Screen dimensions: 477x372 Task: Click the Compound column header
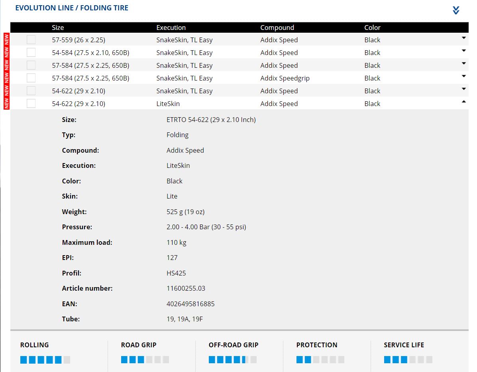pos(277,28)
